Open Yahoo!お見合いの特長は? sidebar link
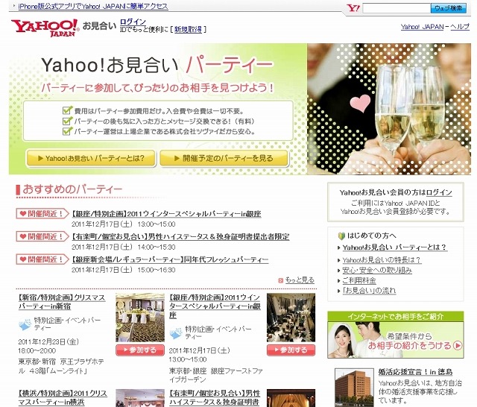 pos(382,260)
